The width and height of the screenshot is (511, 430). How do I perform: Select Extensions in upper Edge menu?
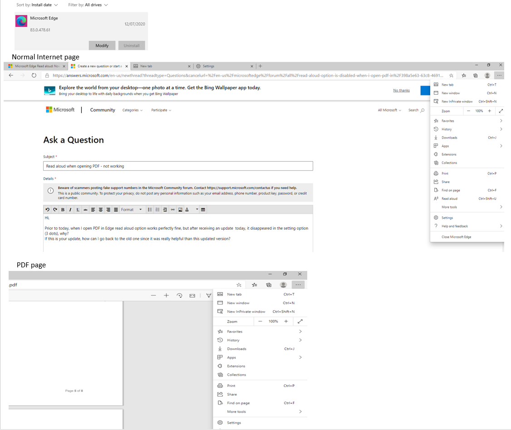[467, 154]
